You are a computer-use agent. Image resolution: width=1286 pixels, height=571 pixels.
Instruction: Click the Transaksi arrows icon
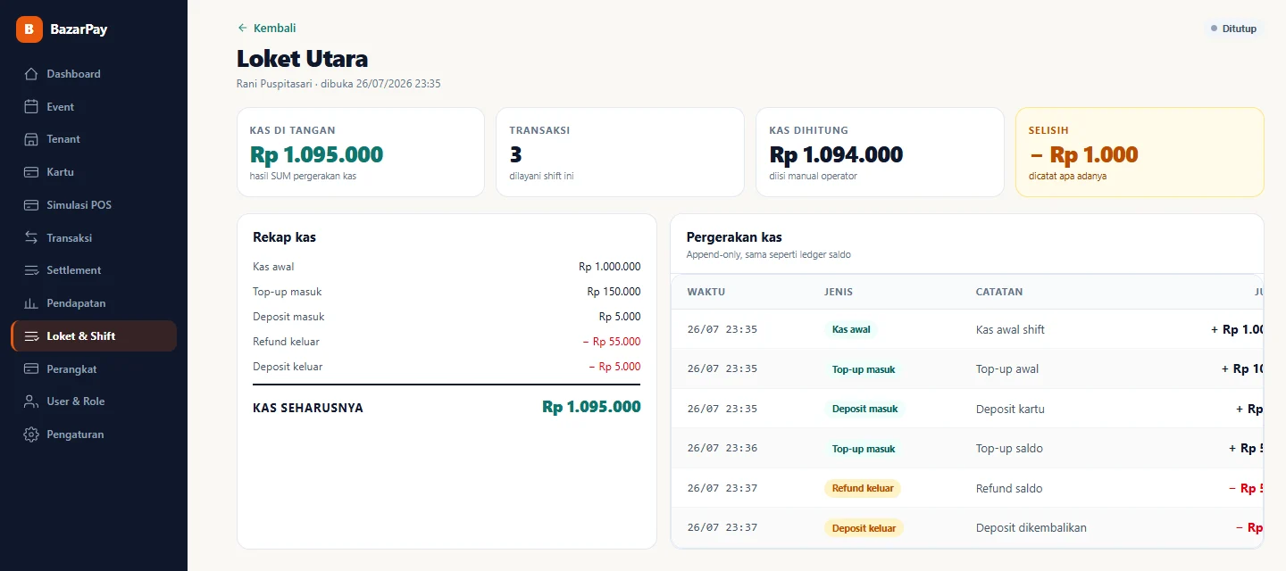pos(31,238)
